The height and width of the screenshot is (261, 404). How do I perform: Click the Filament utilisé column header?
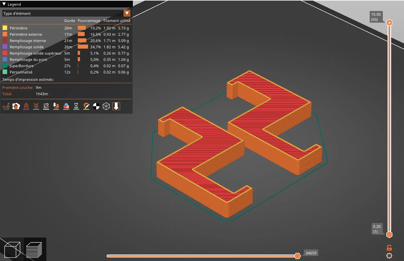tap(117, 21)
